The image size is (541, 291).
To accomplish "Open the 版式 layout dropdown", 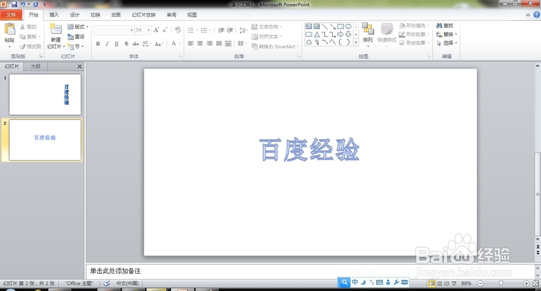I will pos(78,27).
